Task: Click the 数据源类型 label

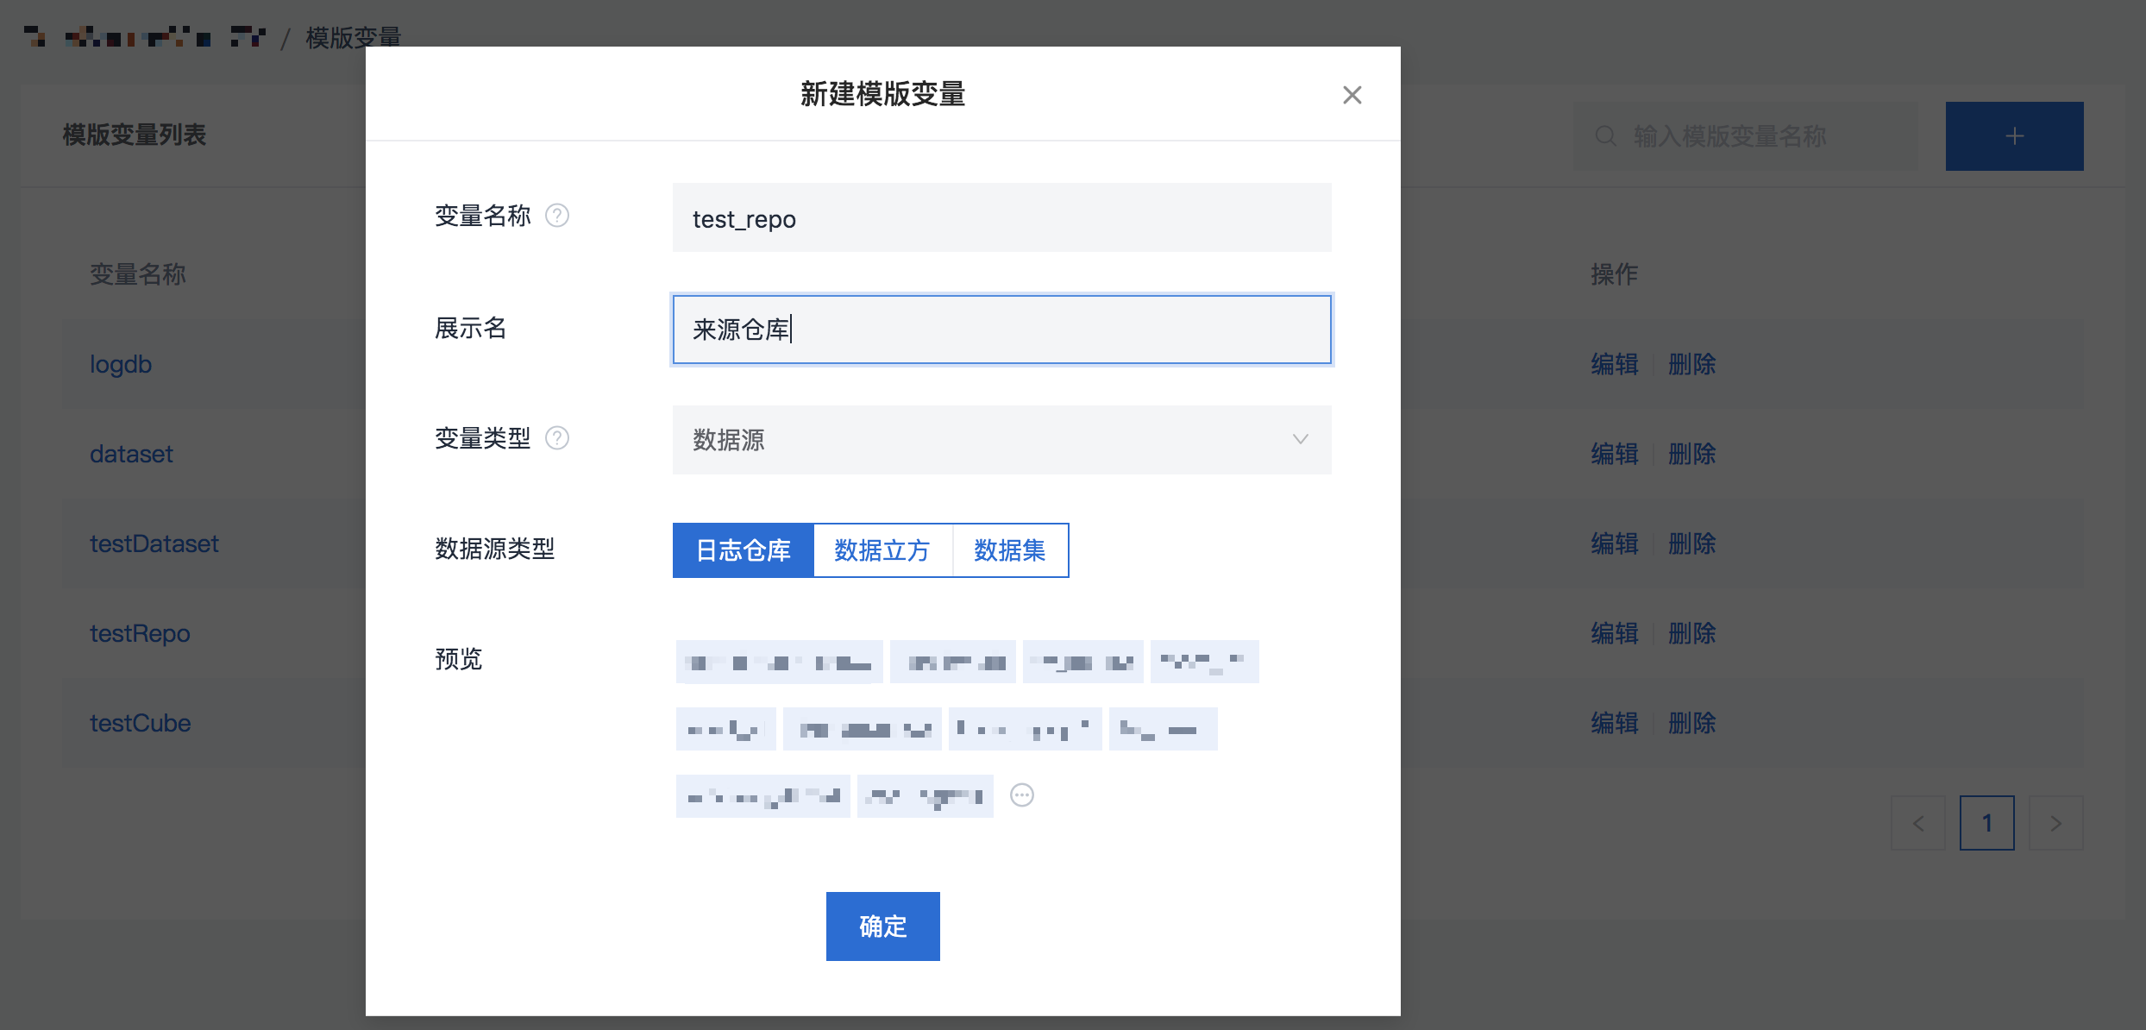Action: [x=495, y=549]
